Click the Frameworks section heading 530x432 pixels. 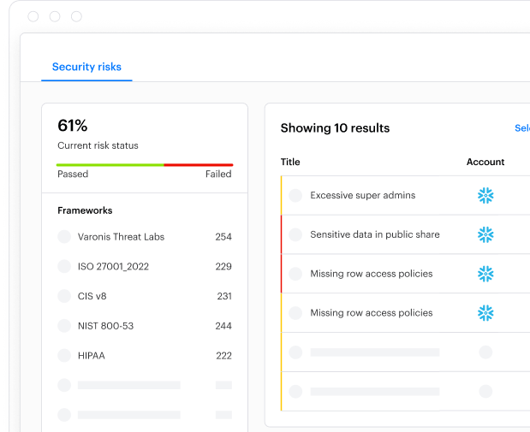(85, 210)
